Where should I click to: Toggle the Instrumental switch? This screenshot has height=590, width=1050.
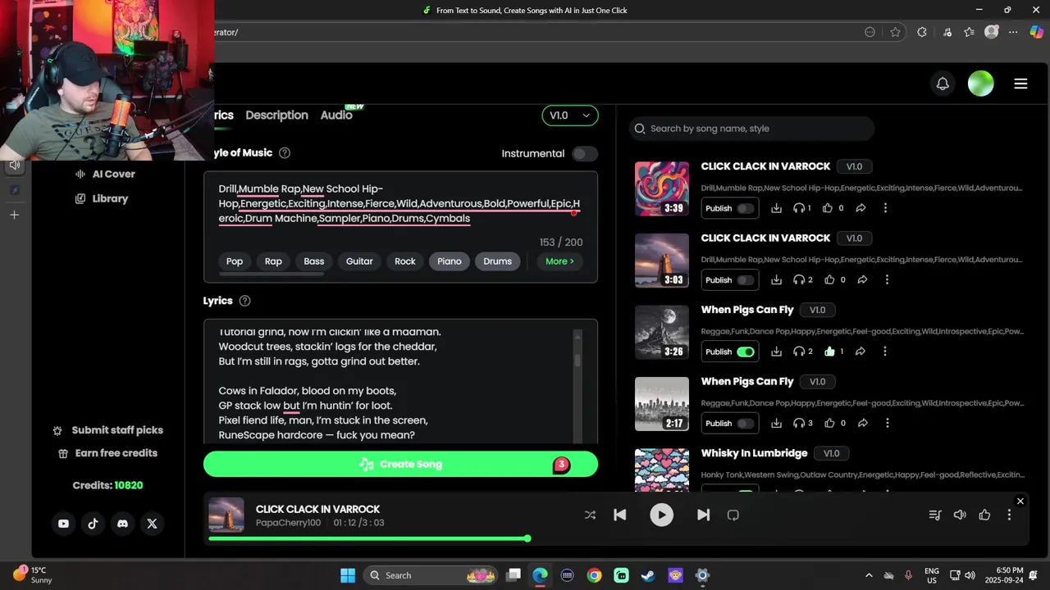click(x=585, y=154)
